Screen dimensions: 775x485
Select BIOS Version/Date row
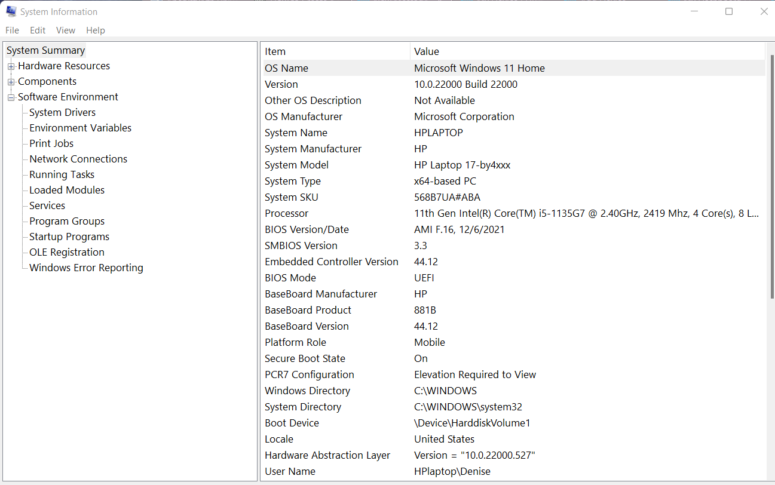coord(514,229)
